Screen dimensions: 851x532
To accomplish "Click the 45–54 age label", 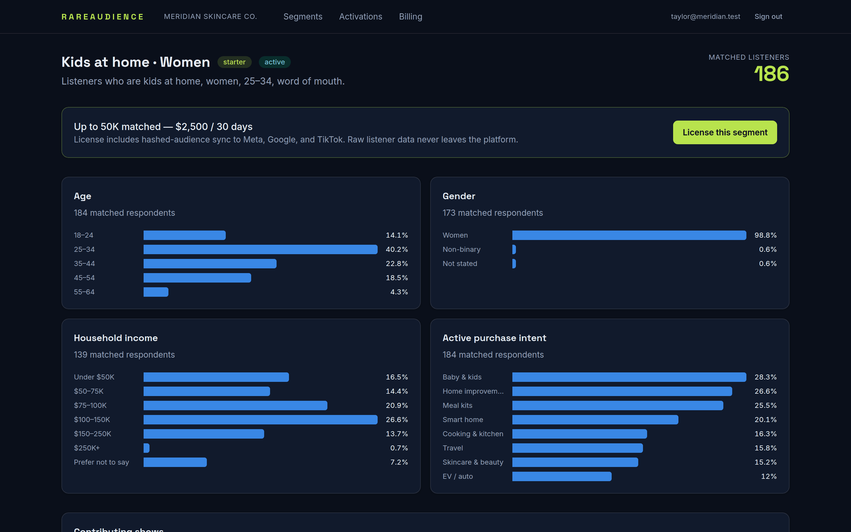I will (x=85, y=278).
